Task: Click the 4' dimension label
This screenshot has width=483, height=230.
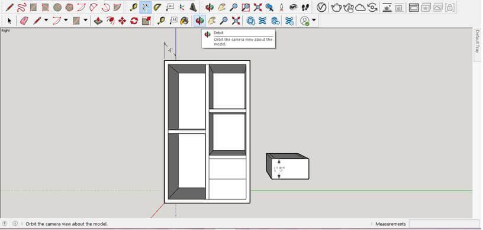Action: pos(170,50)
